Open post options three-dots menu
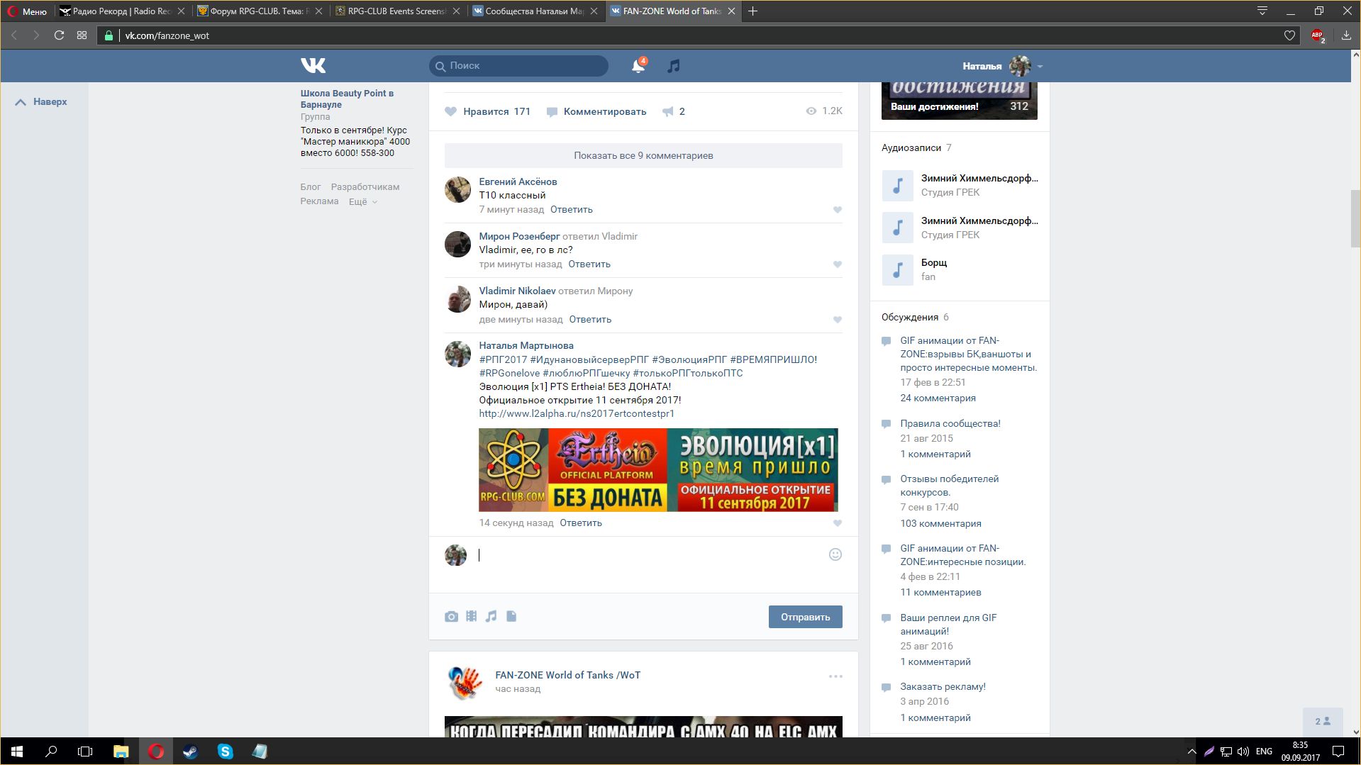The height and width of the screenshot is (765, 1361). tap(835, 676)
